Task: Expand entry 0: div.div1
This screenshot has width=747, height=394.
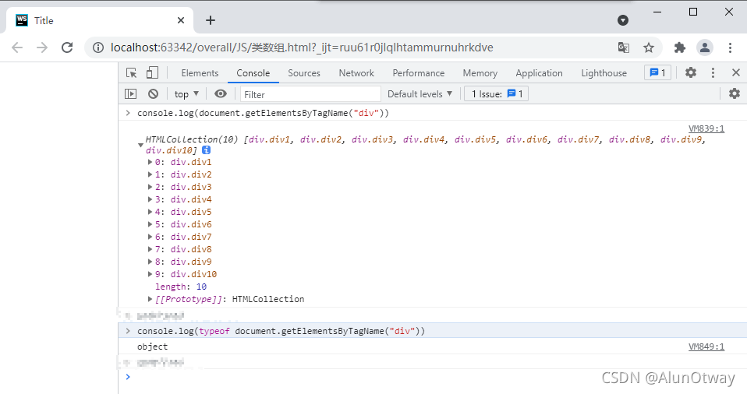Action: [x=150, y=162]
